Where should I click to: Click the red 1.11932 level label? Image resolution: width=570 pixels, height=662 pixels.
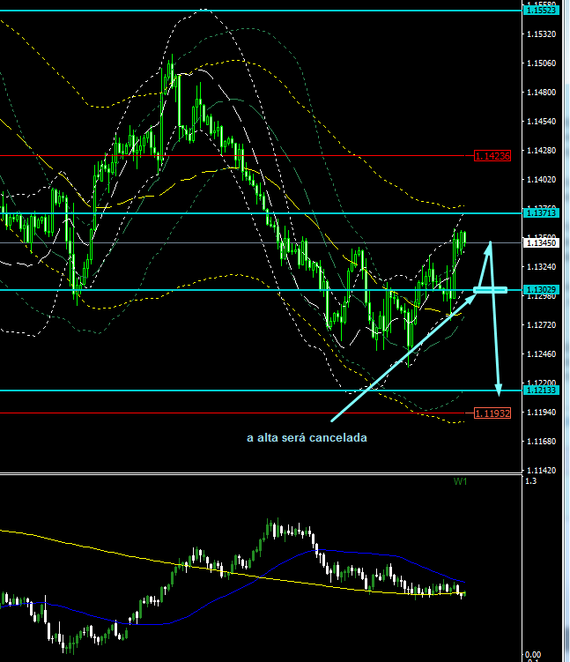tap(492, 413)
